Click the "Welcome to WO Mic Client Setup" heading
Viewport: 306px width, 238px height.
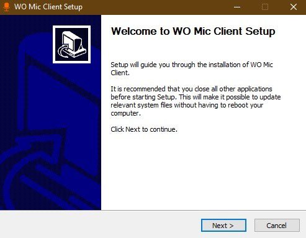coord(193,31)
